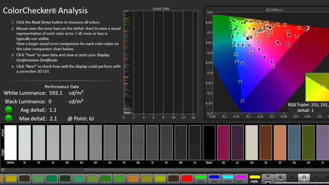This screenshot has width=329, height=185.
Task: Click the 'Display Conformance Certificate' instruction line
Action: coord(63,57)
